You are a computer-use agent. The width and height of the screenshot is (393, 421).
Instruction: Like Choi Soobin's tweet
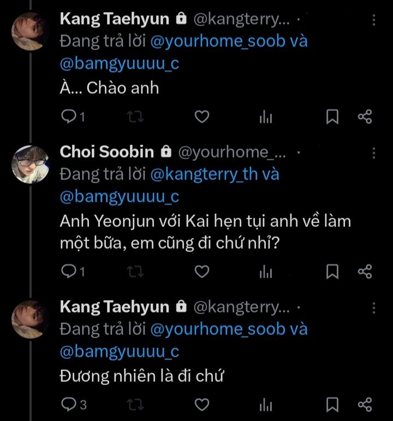[x=202, y=271]
